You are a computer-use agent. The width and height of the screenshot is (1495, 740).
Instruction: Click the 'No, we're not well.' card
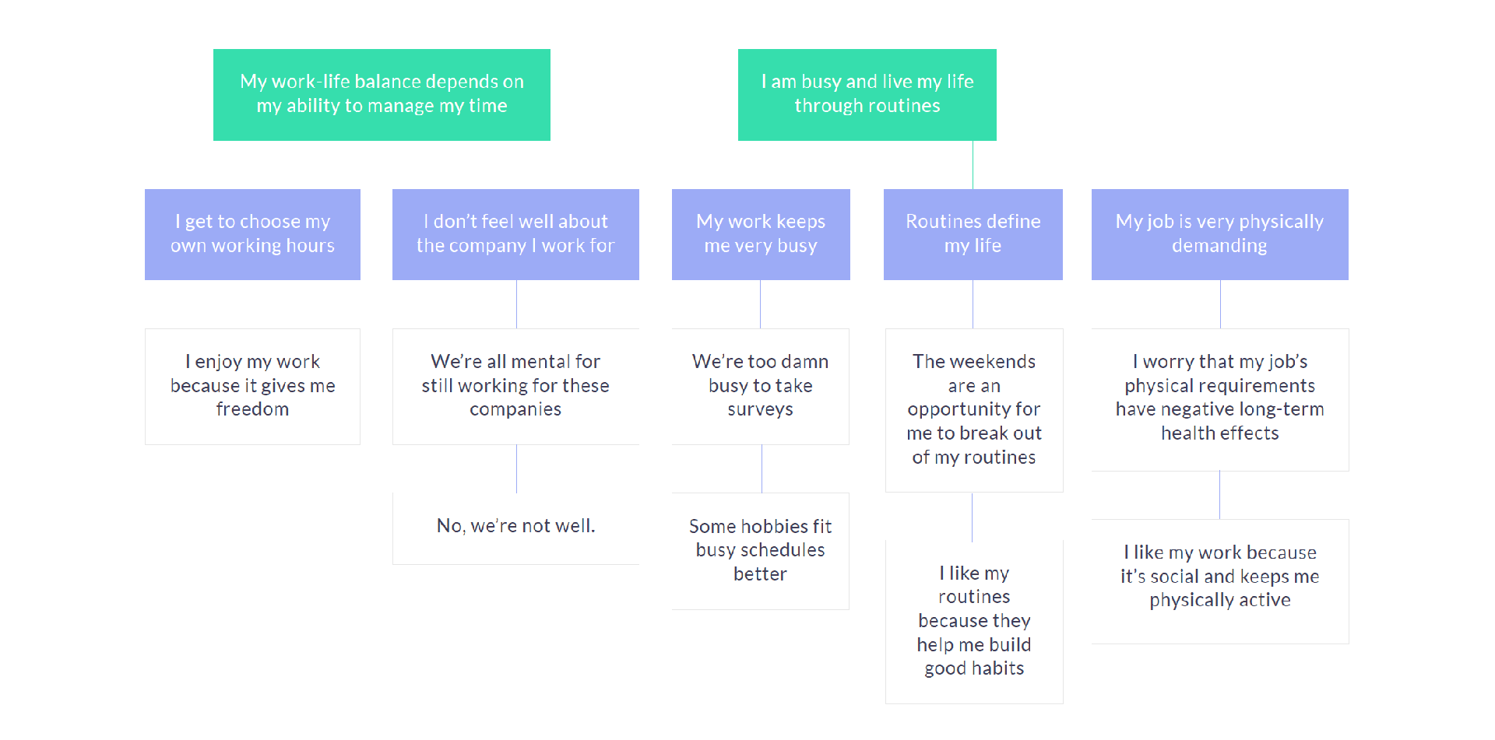coord(515,528)
